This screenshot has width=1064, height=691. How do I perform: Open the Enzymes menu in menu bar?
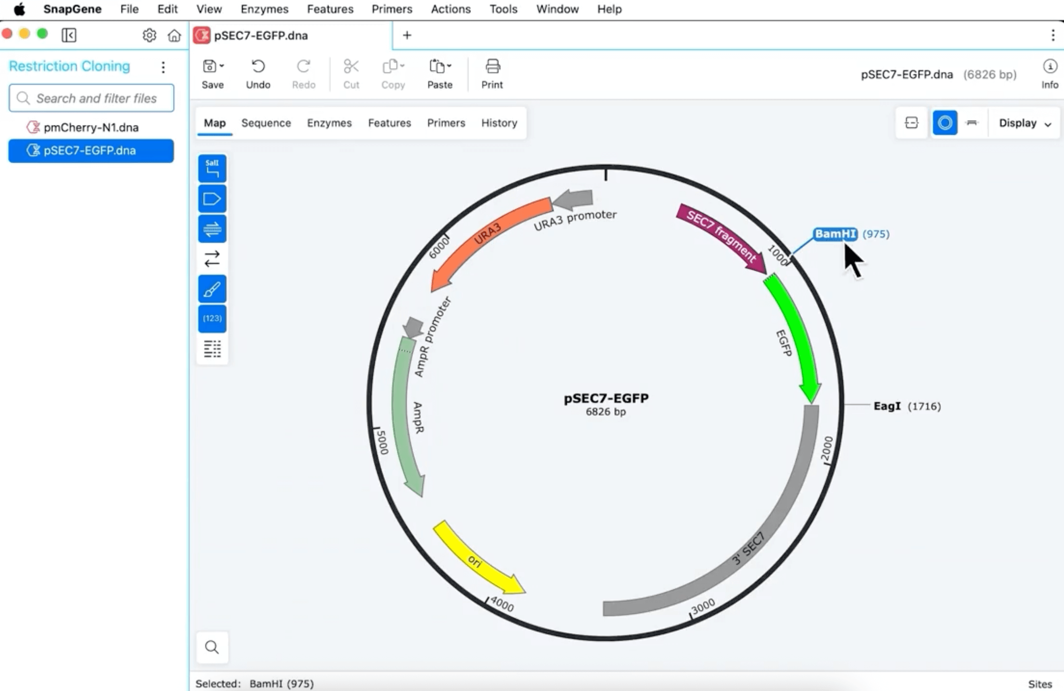coord(264,9)
